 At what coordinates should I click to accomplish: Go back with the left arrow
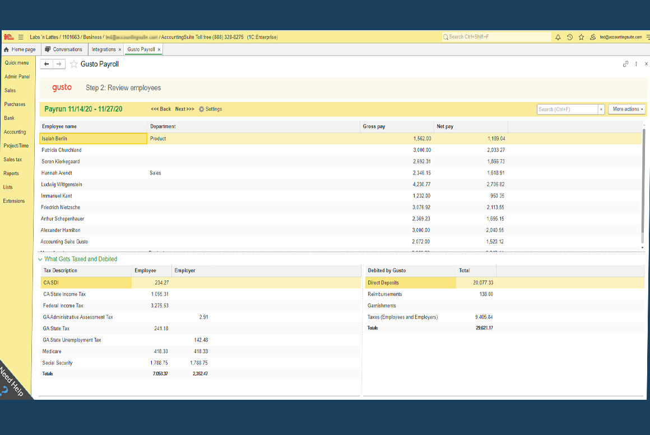[x=47, y=64]
